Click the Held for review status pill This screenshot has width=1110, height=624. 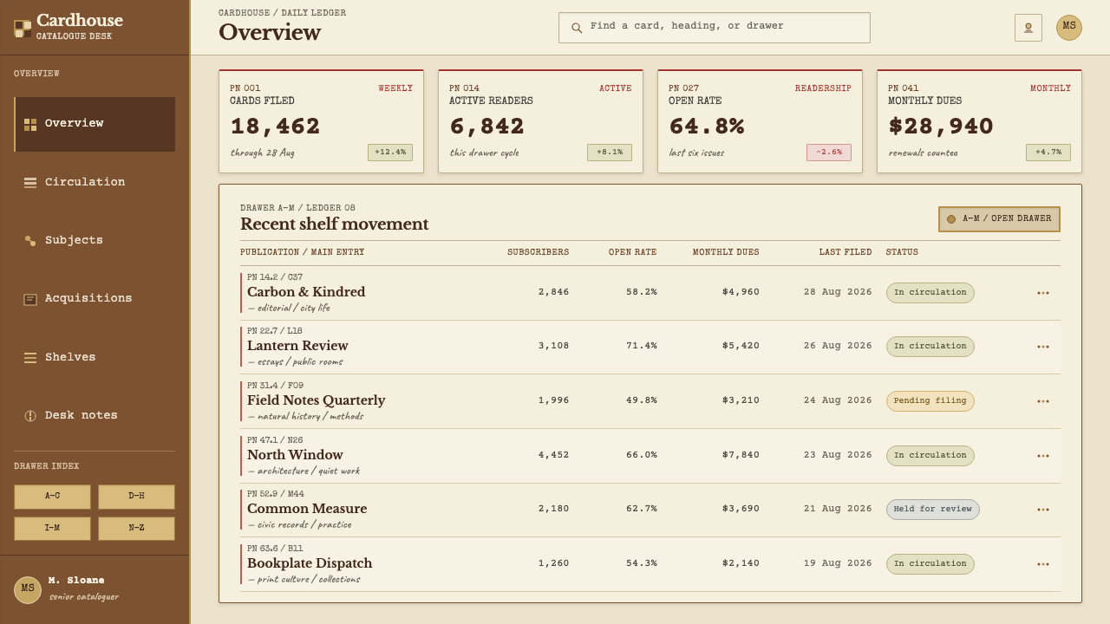click(x=933, y=510)
